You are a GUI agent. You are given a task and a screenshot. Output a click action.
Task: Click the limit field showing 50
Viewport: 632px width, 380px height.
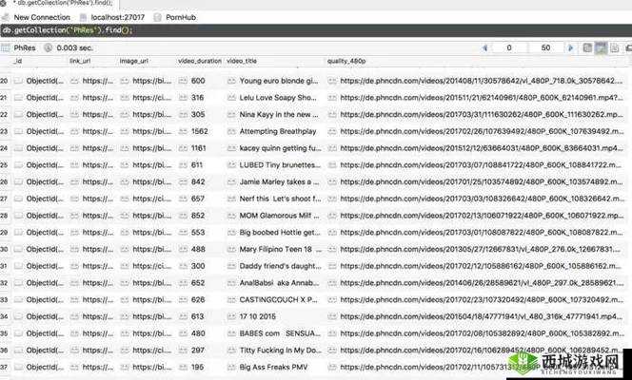click(x=544, y=47)
